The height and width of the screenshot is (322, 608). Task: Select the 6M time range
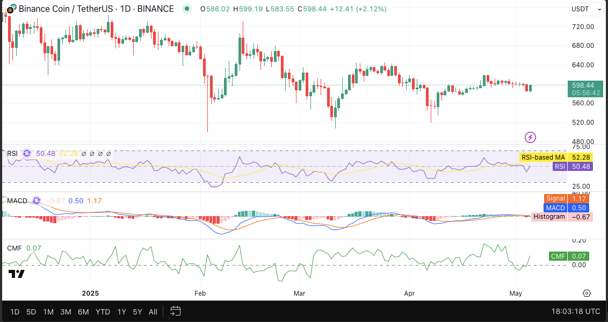[83, 312]
